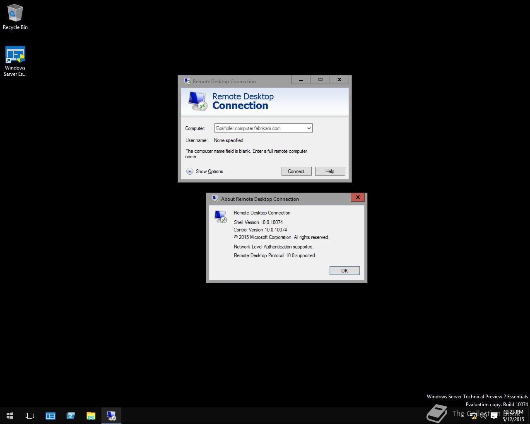This screenshot has height=424, width=530.
Task: Open the Recycle Bin desktop icon
Action: point(15,17)
